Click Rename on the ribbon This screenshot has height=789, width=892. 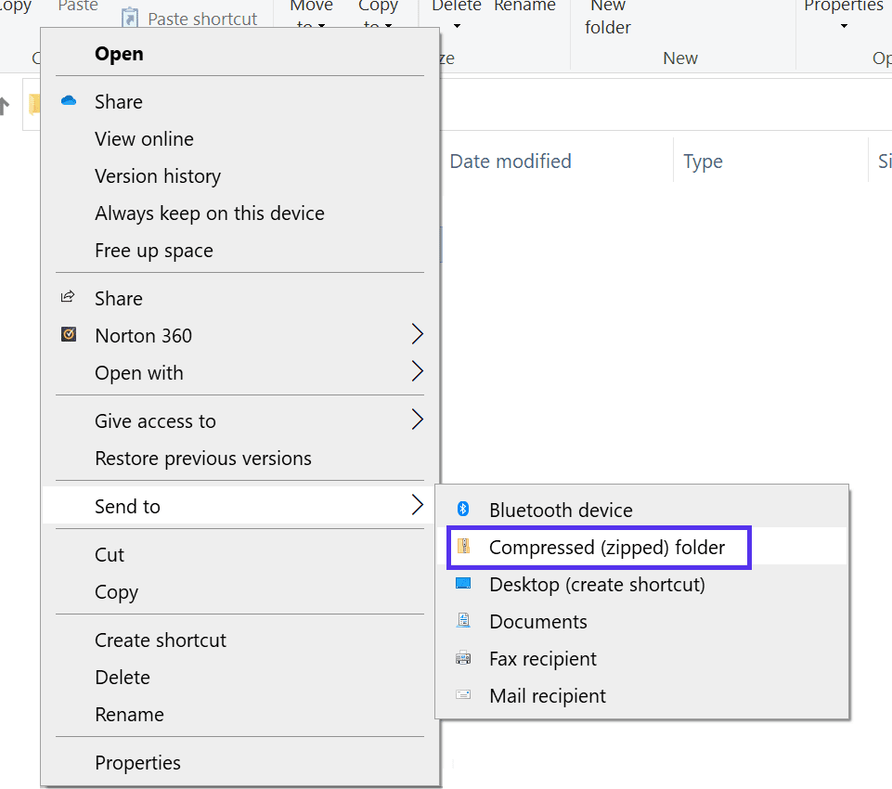coord(524,6)
